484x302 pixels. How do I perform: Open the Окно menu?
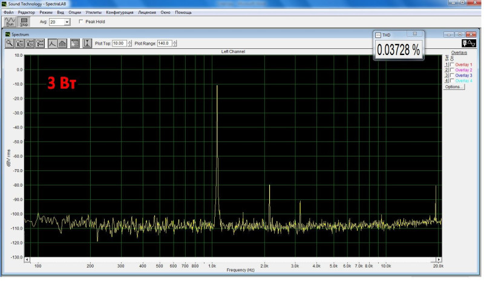click(x=165, y=12)
